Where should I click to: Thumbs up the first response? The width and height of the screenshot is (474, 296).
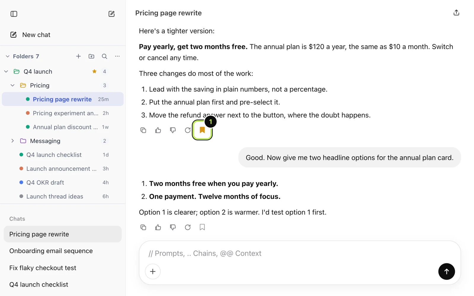click(158, 130)
